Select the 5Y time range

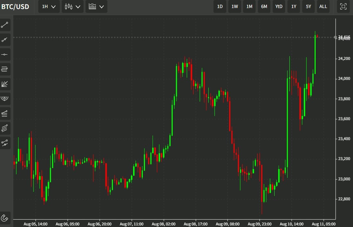[x=308, y=6]
